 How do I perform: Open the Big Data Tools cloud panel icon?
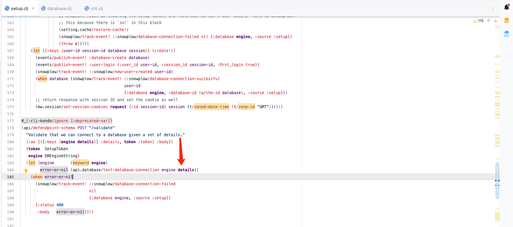(x=507, y=33)
